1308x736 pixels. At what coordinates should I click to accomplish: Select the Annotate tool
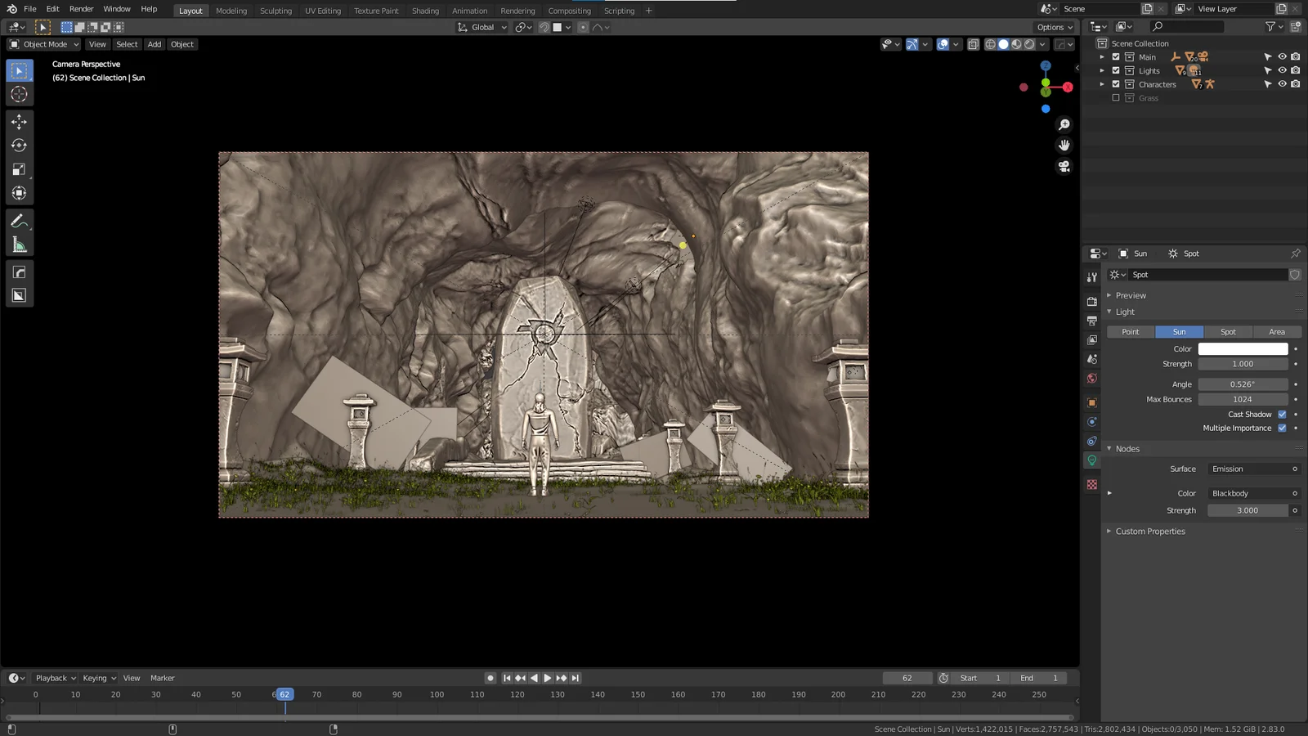[x=20, y=219]
